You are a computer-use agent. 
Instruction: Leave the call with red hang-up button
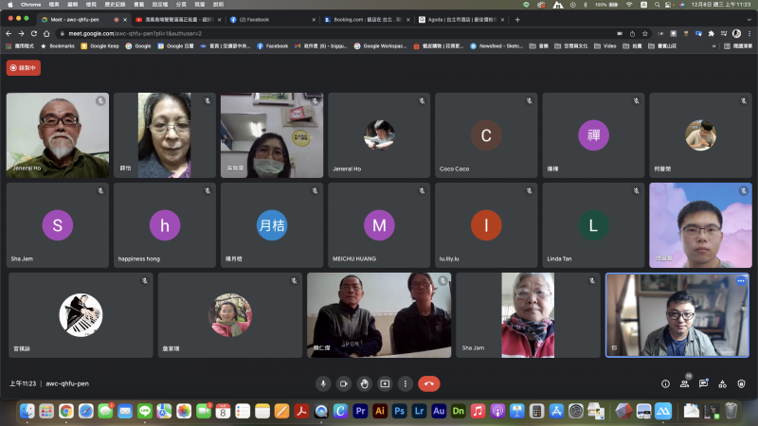(429, 383)
